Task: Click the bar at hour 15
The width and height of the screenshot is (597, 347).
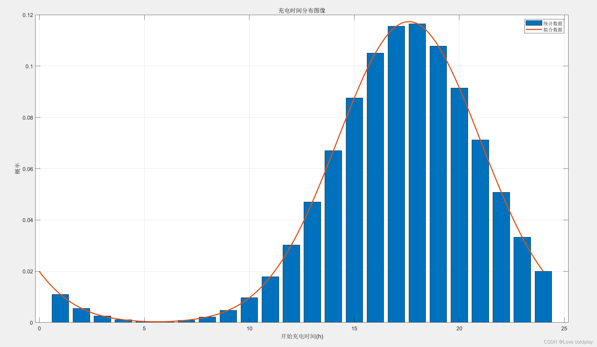Action: [354, 210]
